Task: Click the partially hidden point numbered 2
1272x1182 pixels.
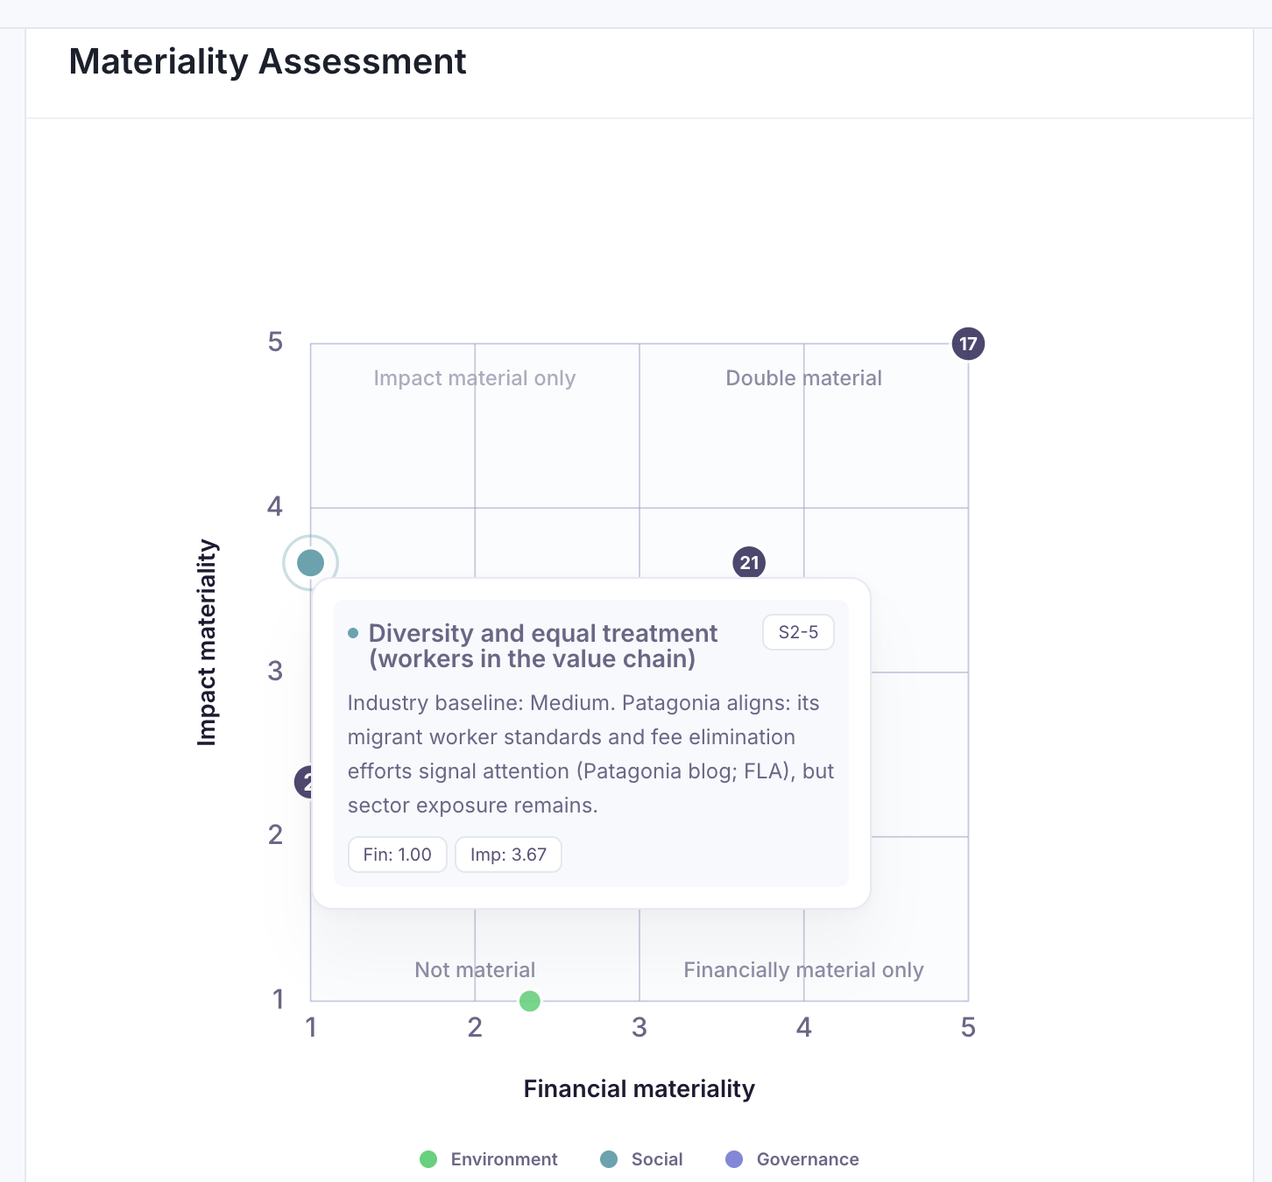Action: point(306,781)
